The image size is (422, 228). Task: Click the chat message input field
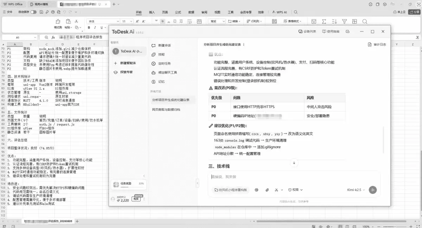point(294,177)
